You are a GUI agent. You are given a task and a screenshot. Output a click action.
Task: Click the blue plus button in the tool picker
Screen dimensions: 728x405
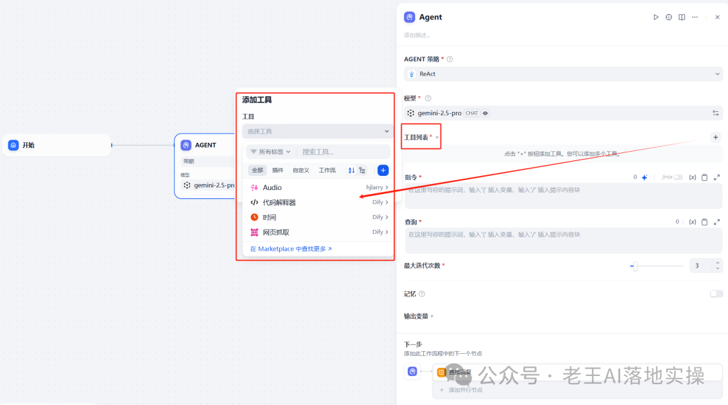(383, 170)
